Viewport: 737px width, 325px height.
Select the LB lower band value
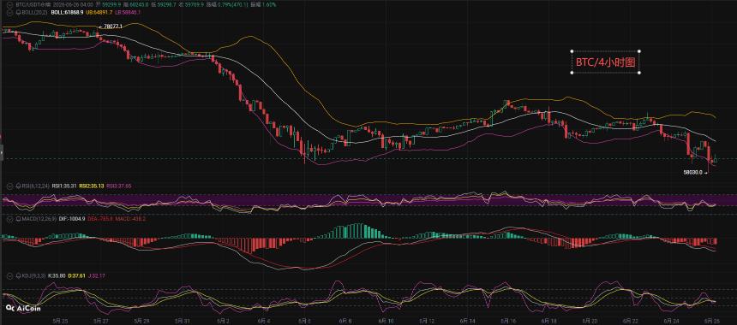pyautogui.click(x=128, y=12)
